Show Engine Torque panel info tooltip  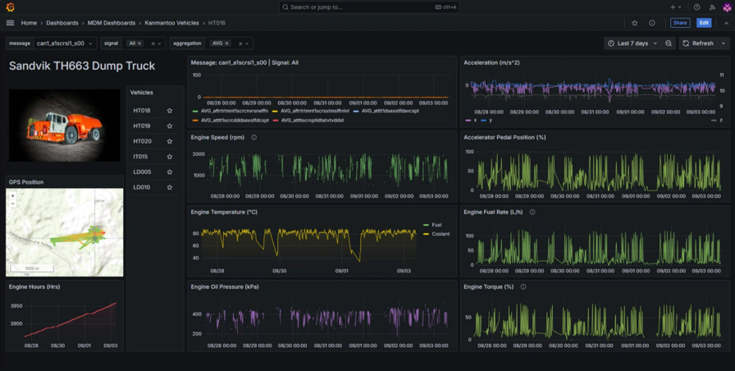click(523, 286)
